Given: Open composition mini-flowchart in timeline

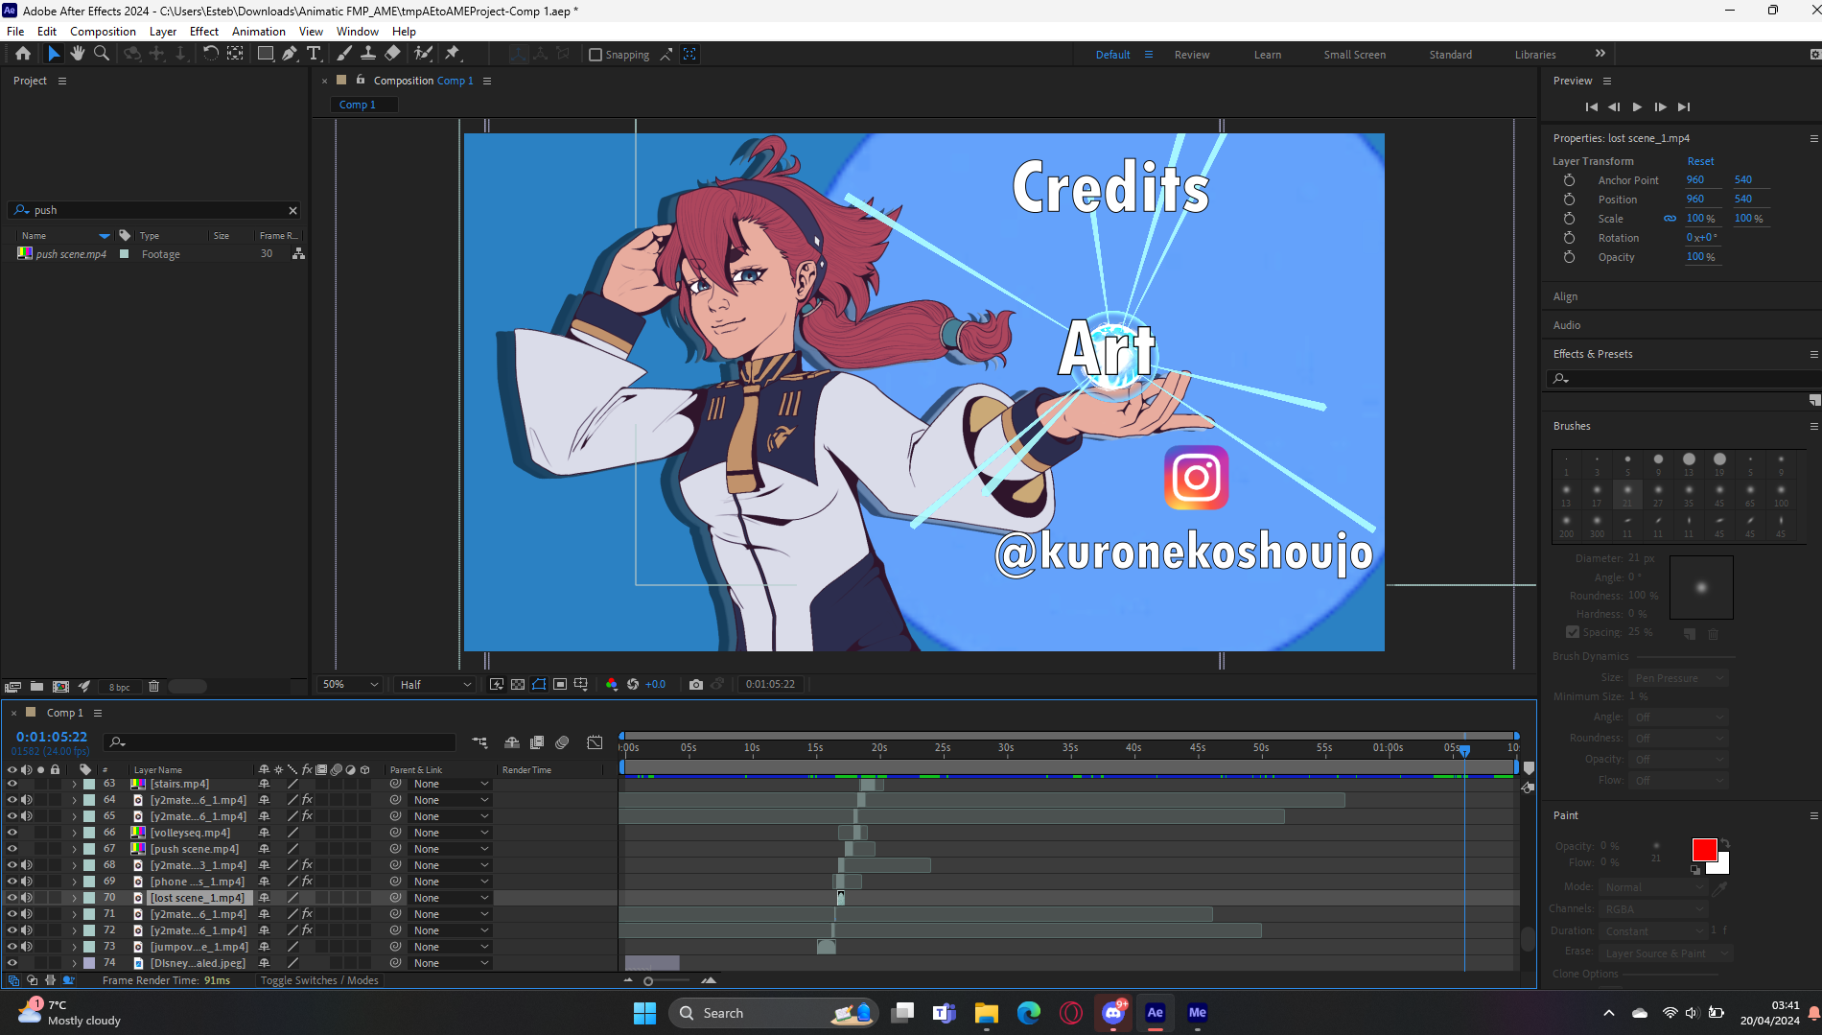Looking at the screenshot, I should pyautogui.click(x=479, y=742).
